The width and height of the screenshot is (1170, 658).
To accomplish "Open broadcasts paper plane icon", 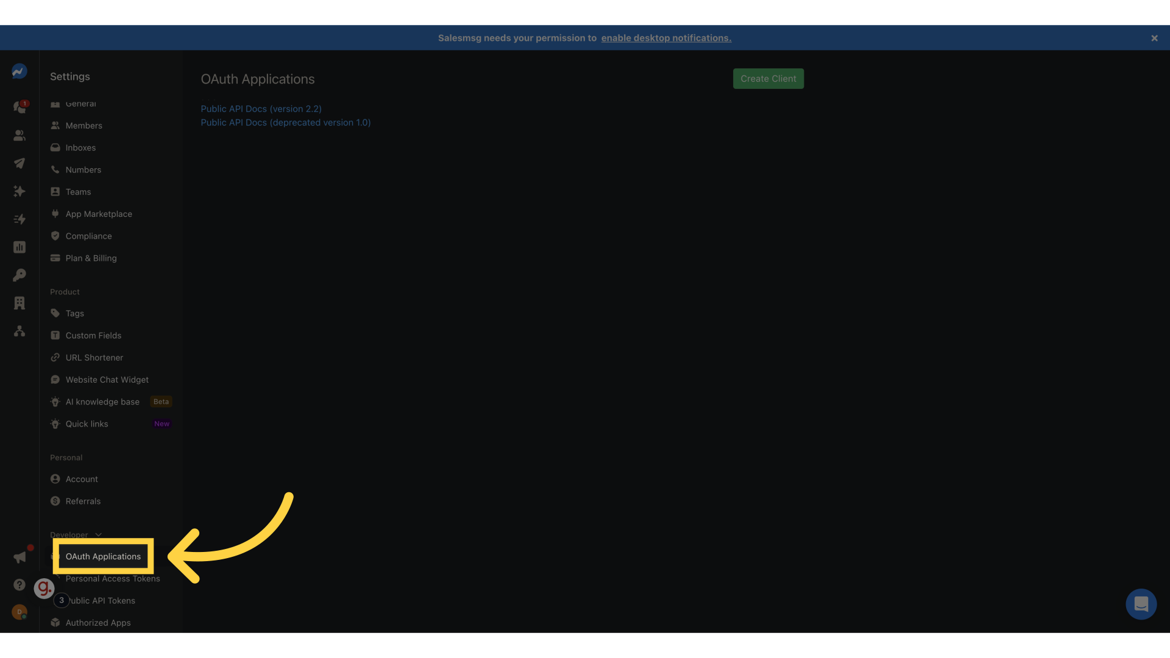I will pos(19,163).
